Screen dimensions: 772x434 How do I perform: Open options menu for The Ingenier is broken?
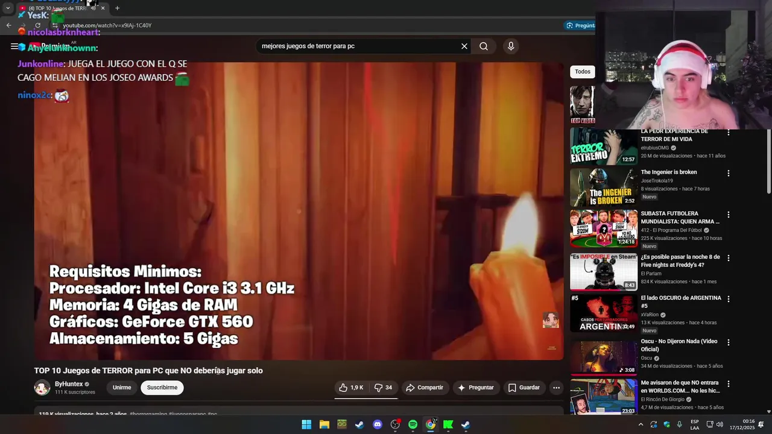(x=728, y=173)
